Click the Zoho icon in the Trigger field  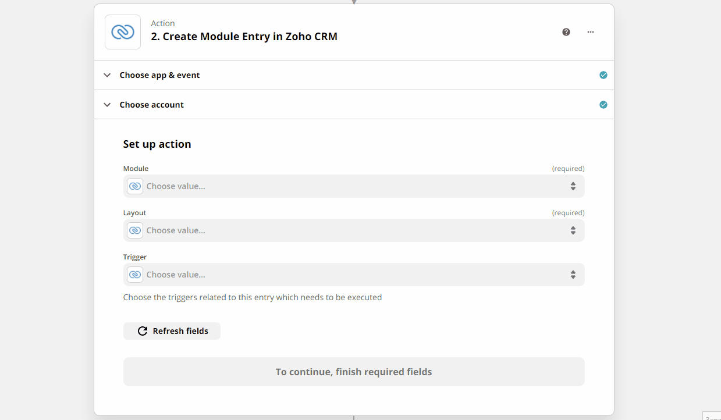tap(135, 275)
